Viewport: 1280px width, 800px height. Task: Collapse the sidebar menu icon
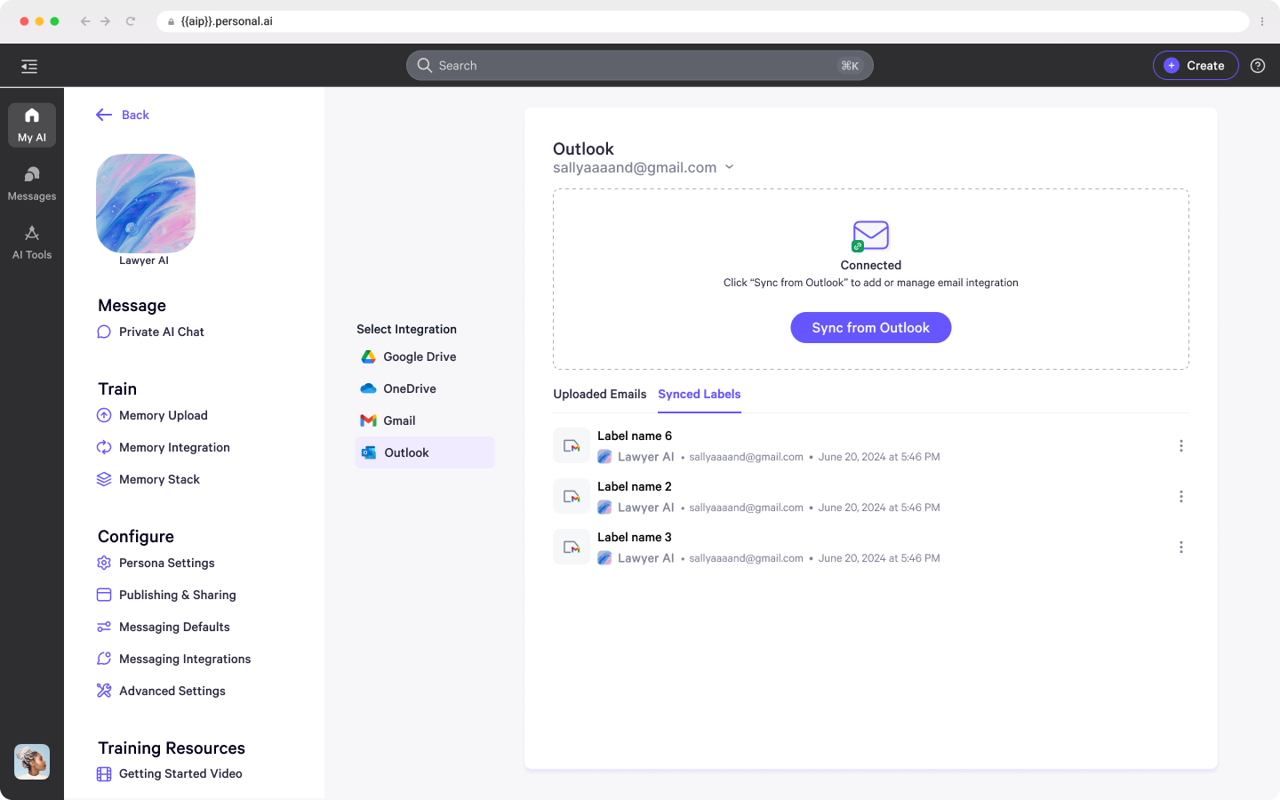click(29, 66)
